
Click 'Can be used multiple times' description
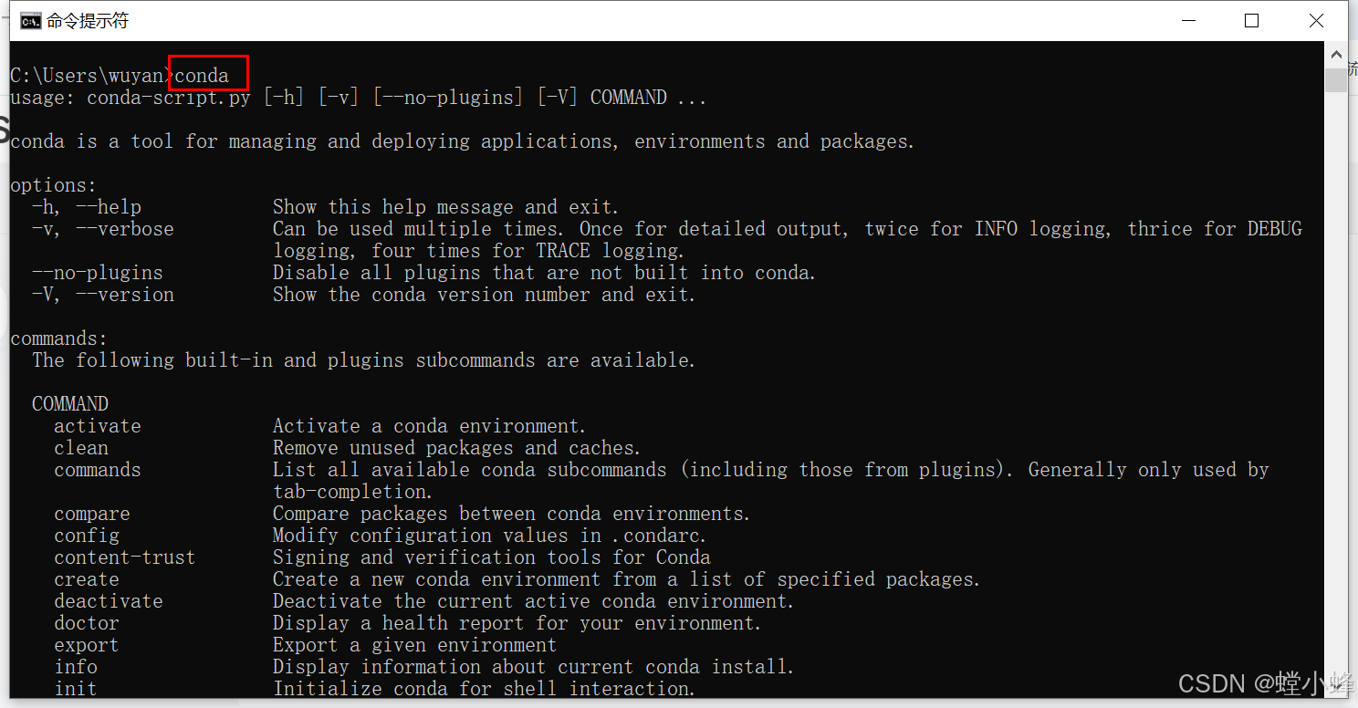[787, 239]
